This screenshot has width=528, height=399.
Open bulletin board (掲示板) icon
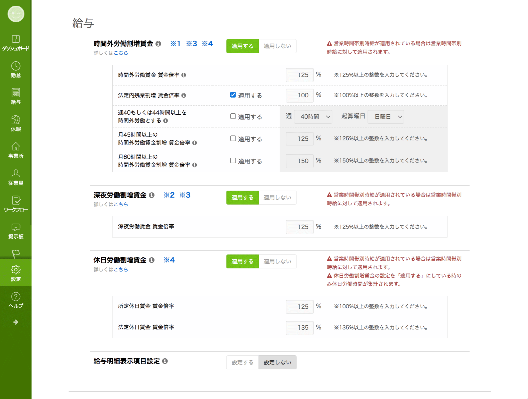coord(16,227)
